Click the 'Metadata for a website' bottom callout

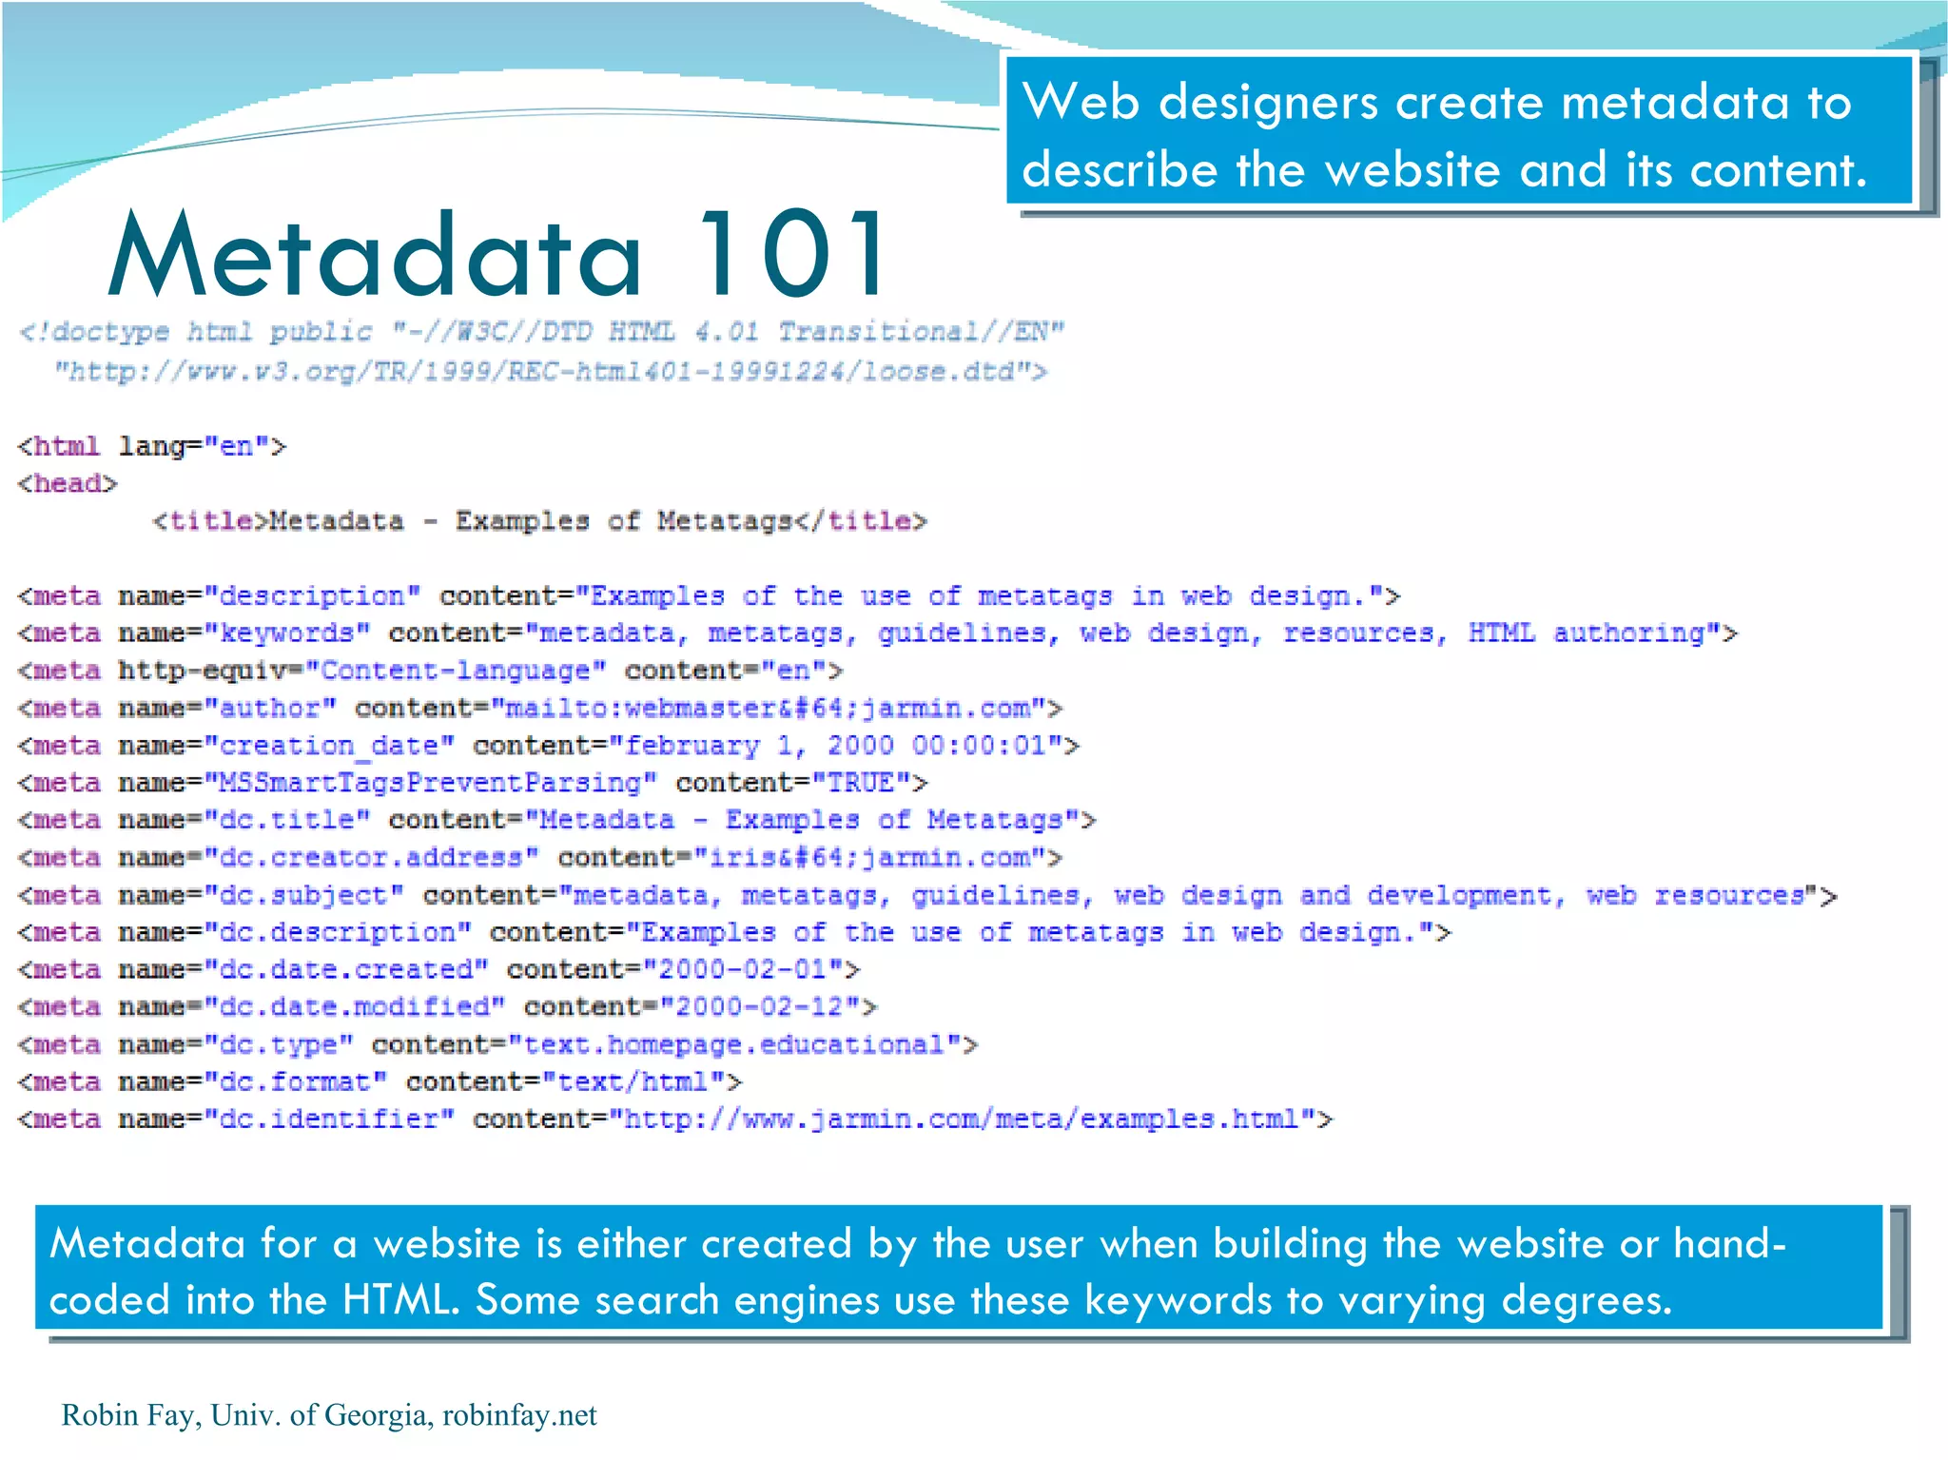tap(959, 1268)
